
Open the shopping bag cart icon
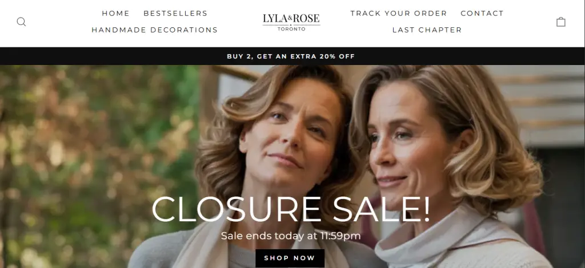click(561, 22)
